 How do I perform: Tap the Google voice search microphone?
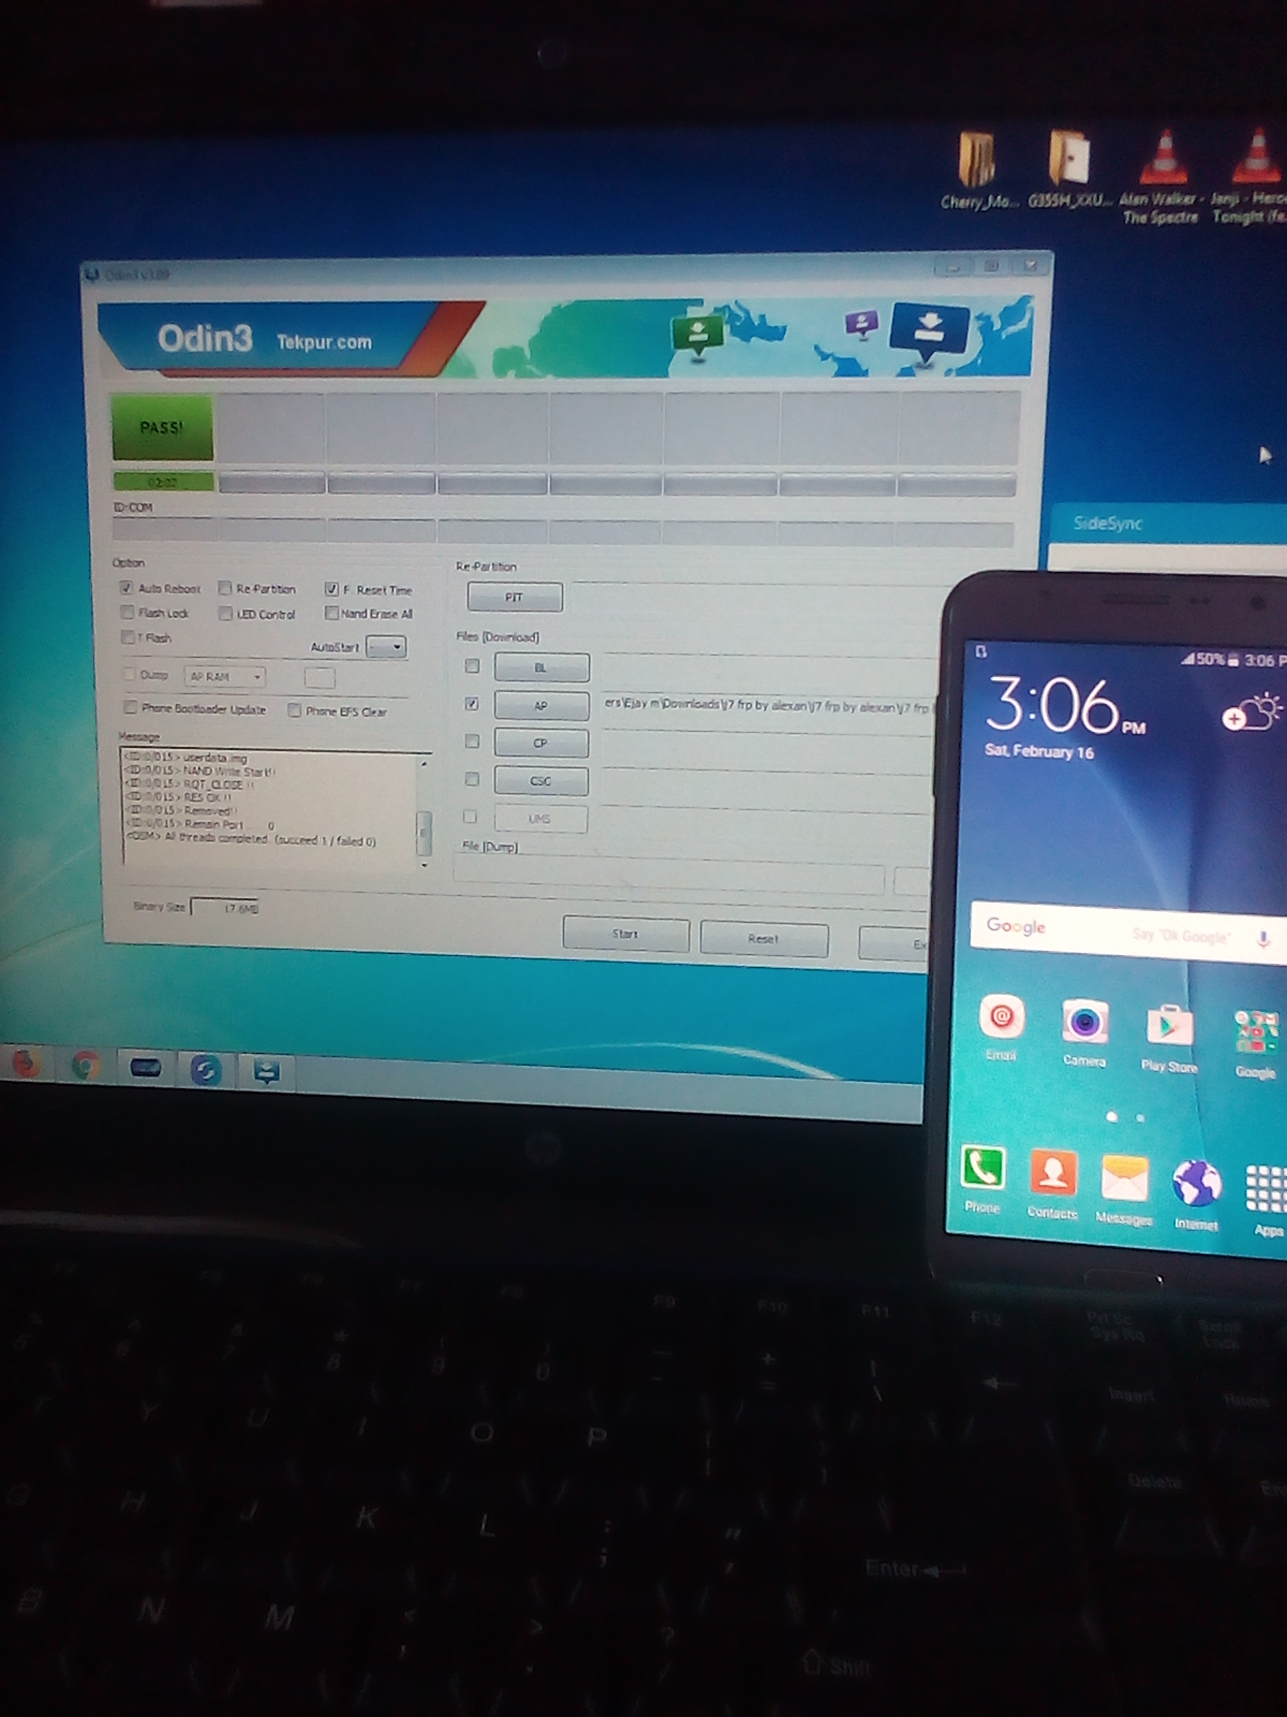(x=1264, y=940)
